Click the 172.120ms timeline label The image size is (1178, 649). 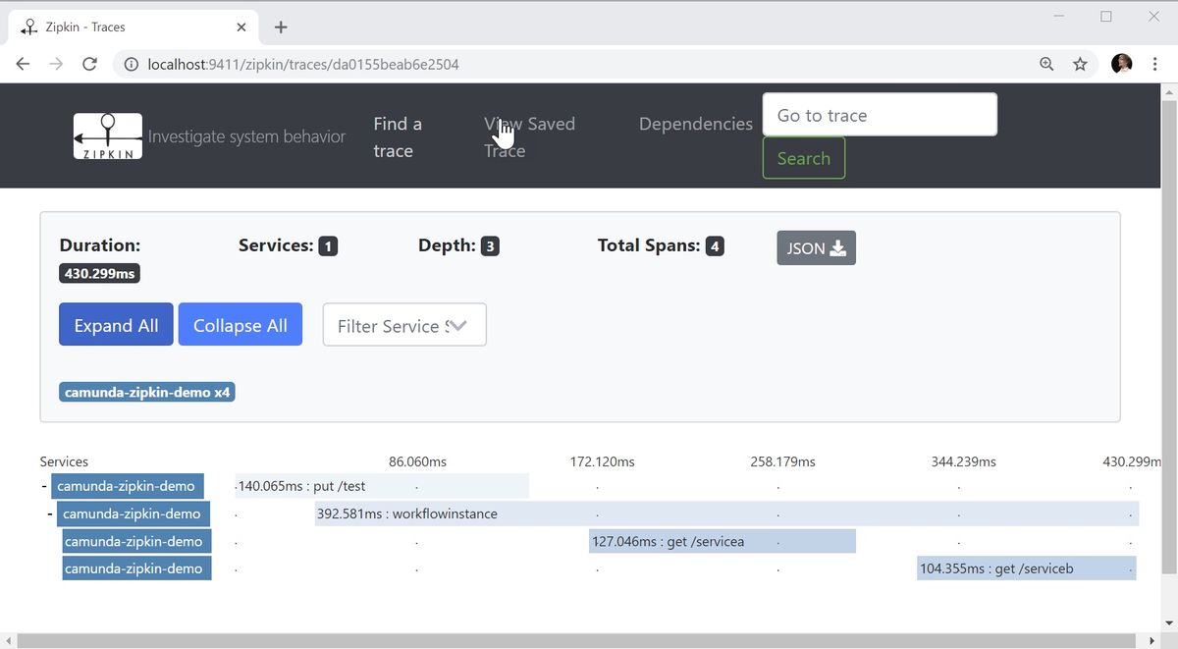pos(602,461)
